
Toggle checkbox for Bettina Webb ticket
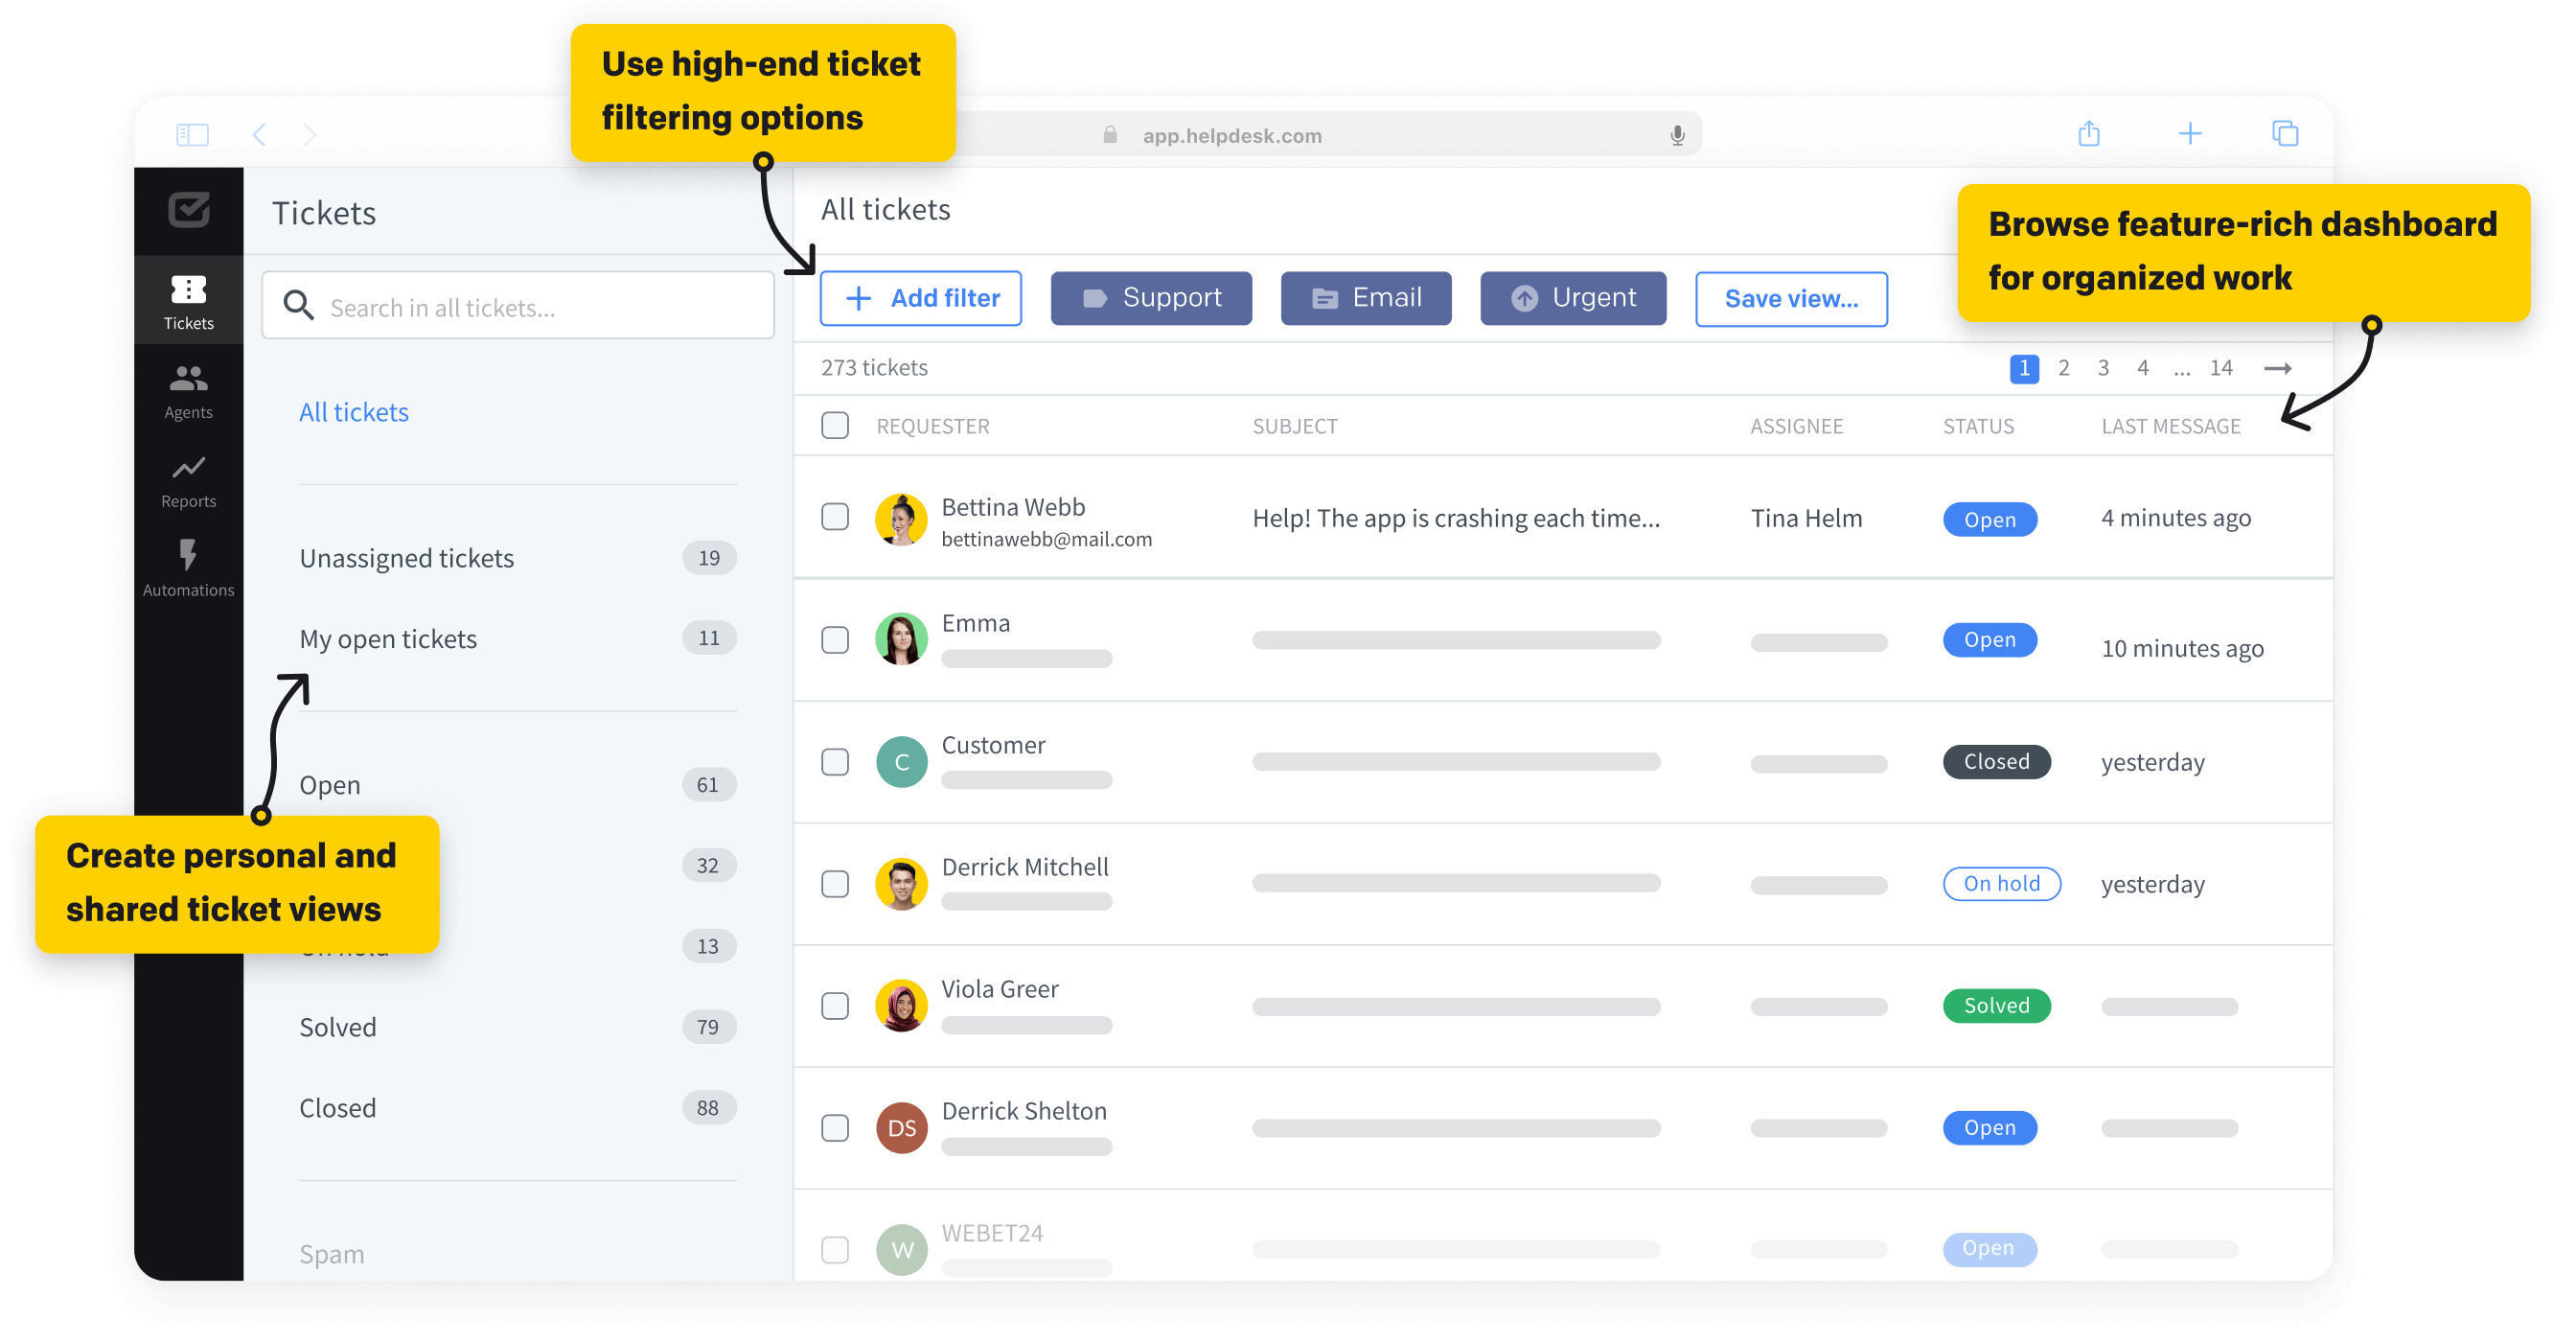[837, 518]
